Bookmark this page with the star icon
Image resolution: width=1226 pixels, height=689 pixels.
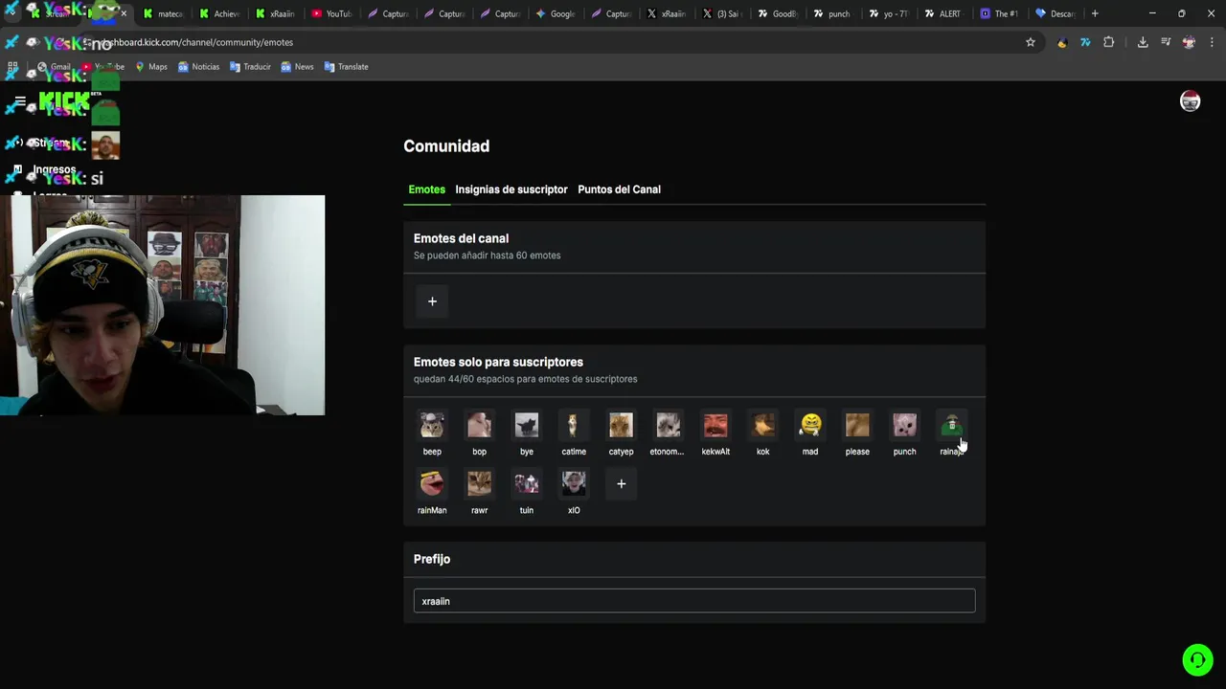click(1031, 42)
